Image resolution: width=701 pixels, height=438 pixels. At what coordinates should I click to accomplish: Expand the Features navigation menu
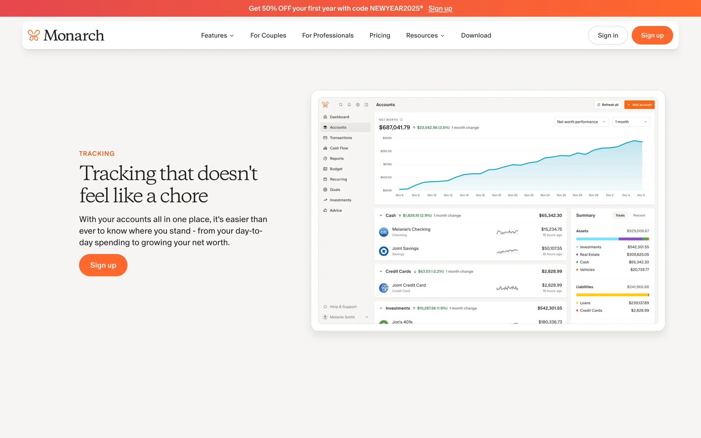(217, 35)
